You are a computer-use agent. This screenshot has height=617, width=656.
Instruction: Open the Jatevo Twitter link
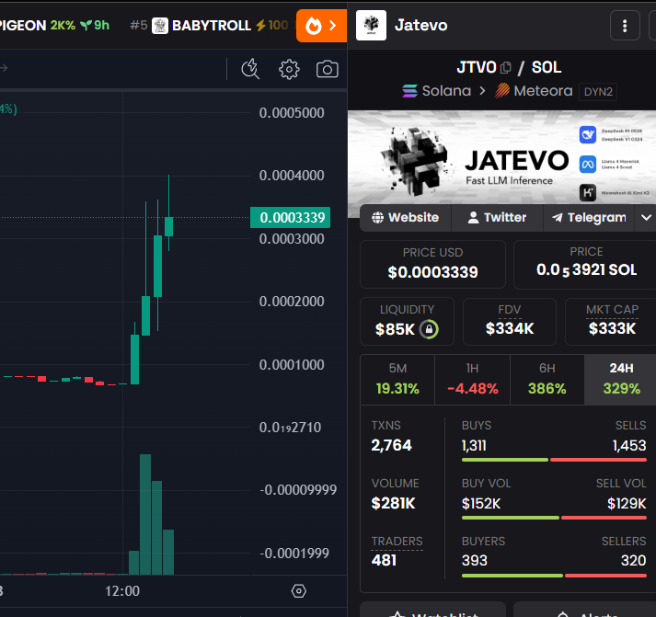[497, 217]
